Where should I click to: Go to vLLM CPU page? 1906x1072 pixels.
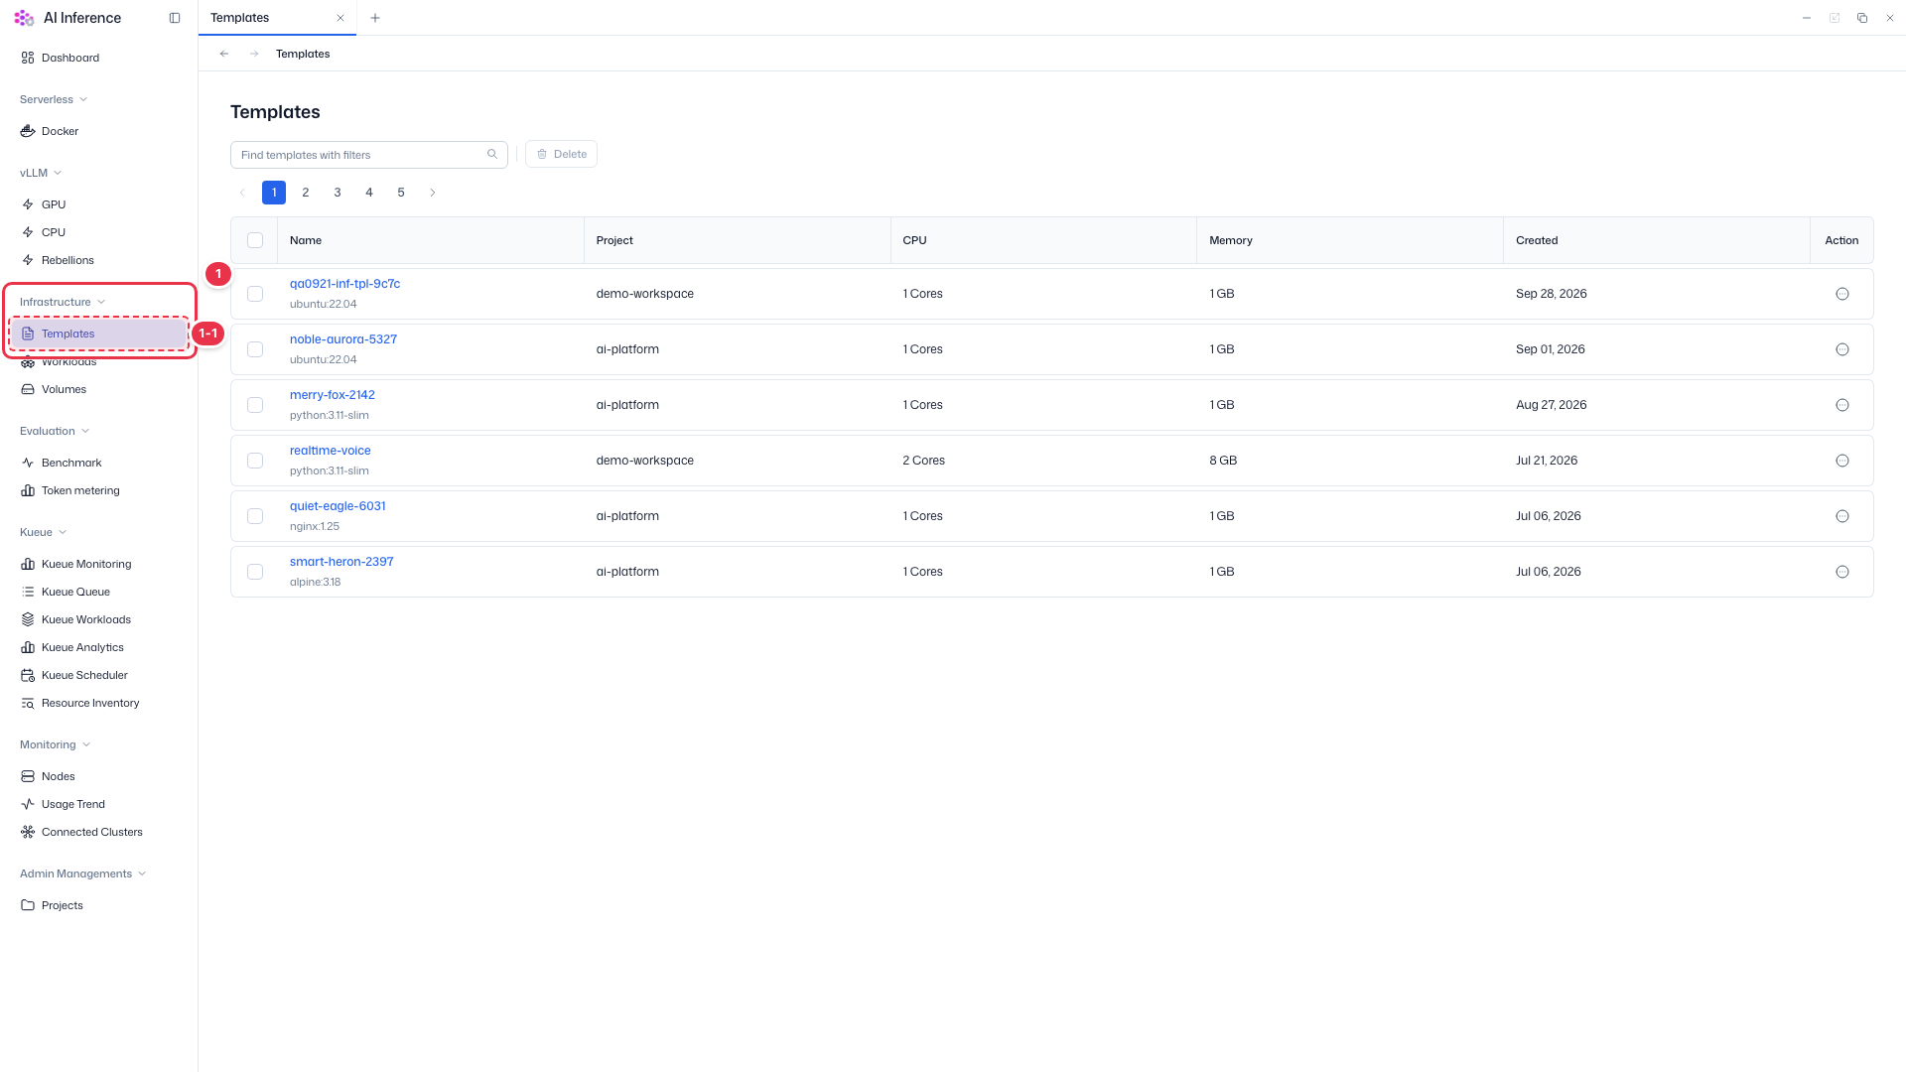(54, 232)
